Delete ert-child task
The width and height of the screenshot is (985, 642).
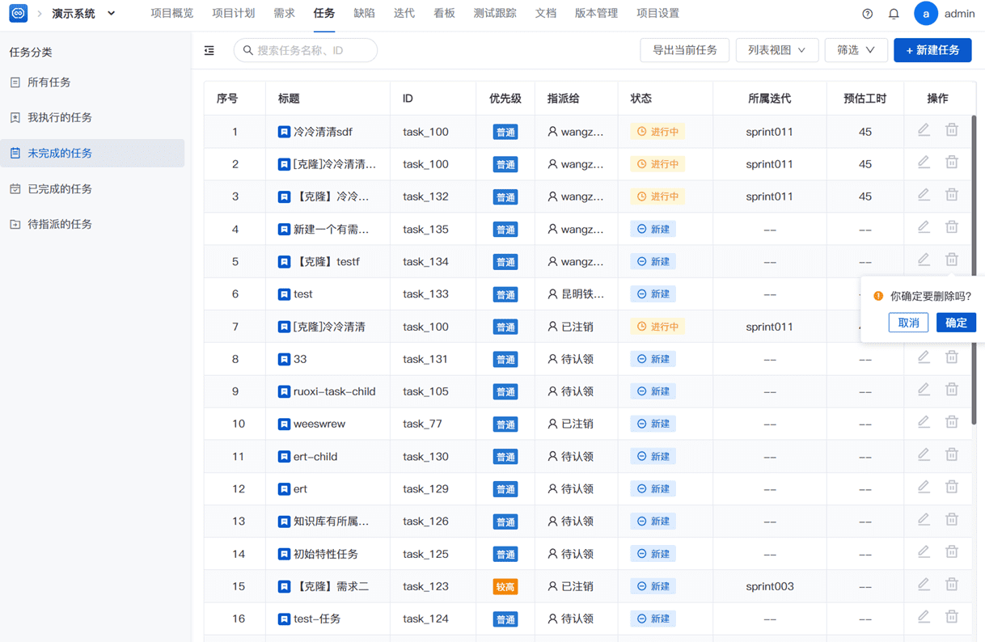pyautogui.click(x=952, y=454)
